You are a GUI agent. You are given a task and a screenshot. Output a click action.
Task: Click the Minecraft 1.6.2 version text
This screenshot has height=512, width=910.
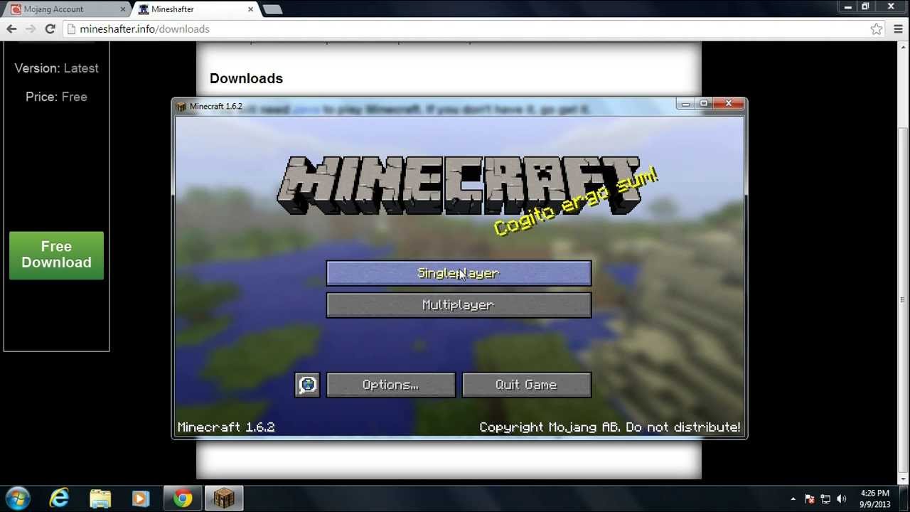[226, 427]
